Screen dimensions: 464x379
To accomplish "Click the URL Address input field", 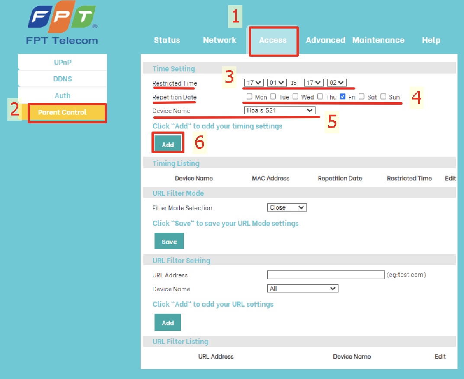I will pos(325,275).
